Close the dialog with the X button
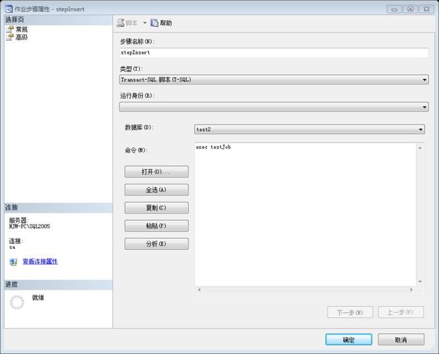This screenshot has width=439, height=354. click(427, 9)
